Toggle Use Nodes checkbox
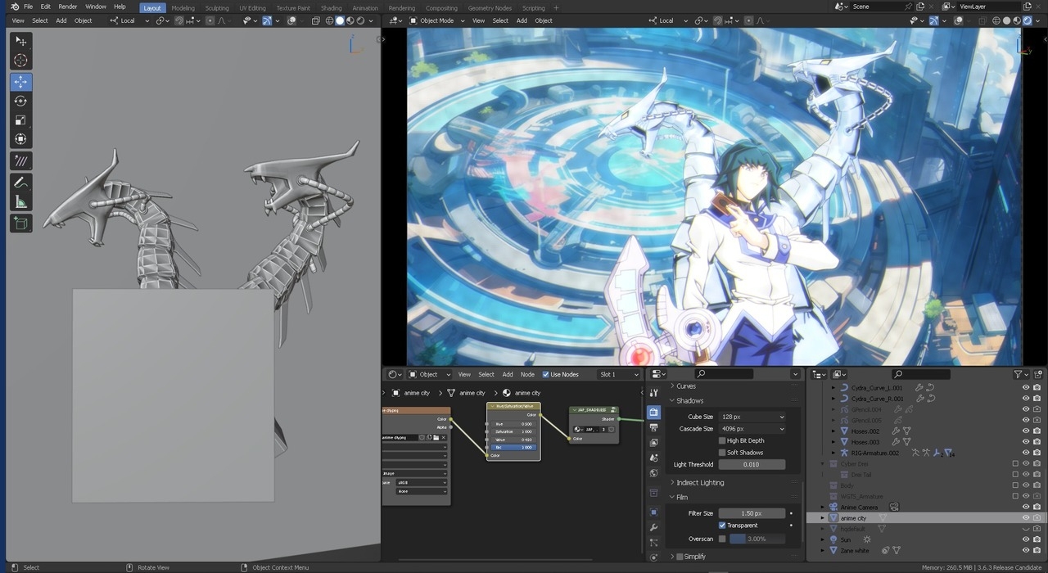Viewport: 1048px width, 573px height. pos(546,374)
